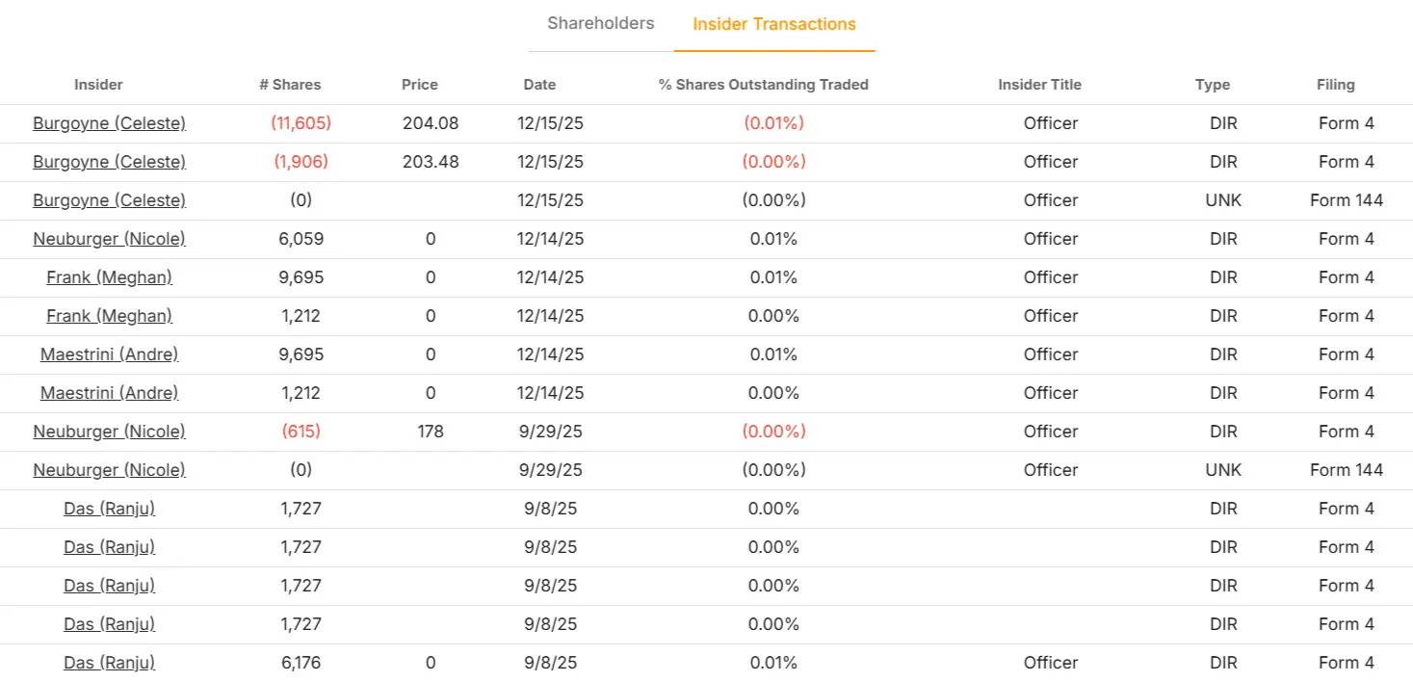Screen dimensions: 1413x682
Task: Switch to the Shareholders tab
Action: pyautogui.click(x=600, y=23)
